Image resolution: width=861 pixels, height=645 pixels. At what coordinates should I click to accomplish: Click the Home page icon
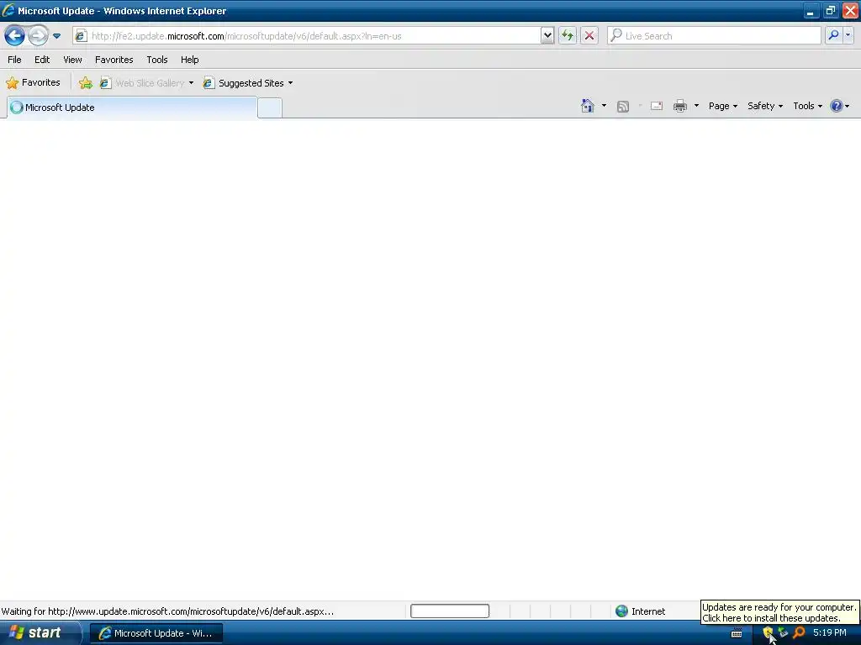pos(588,106)
